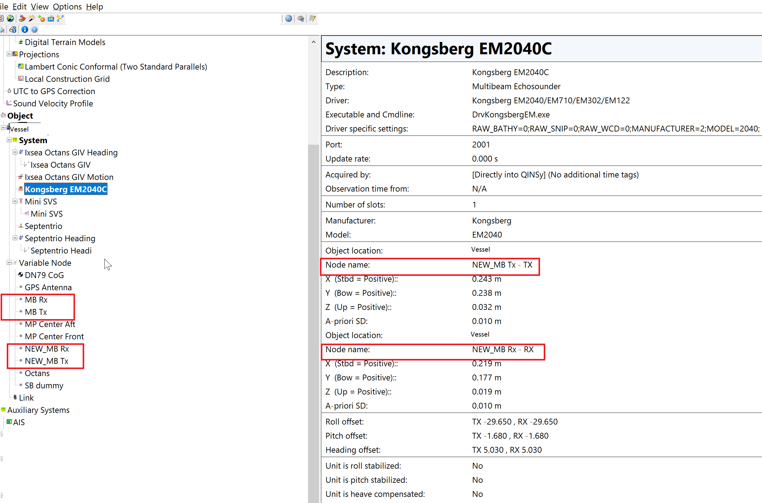Select Sound Velocity Profile in the tree
Viewport: 762px width, 503px height.
(x=53, y=103)
